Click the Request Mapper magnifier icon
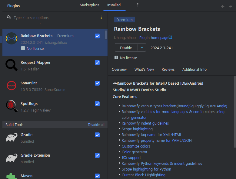Viewport: 236px width, 179px height. point(12,65)
